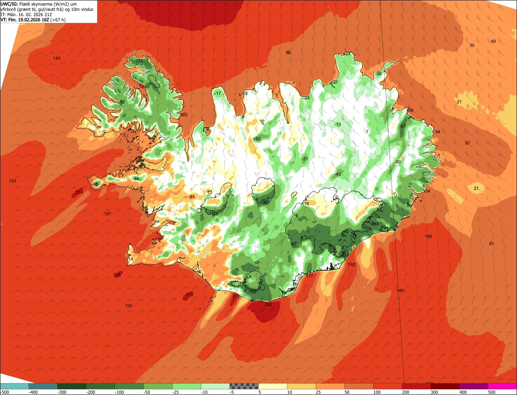Click the map value '-52' in north-central Iceland
Image resolution: width=517 pixels, height=395 pixels.
click(x=257, y=139)
